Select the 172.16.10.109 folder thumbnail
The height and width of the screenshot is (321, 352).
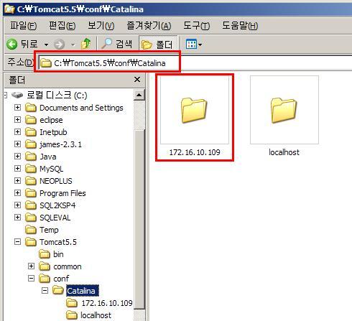194,111
